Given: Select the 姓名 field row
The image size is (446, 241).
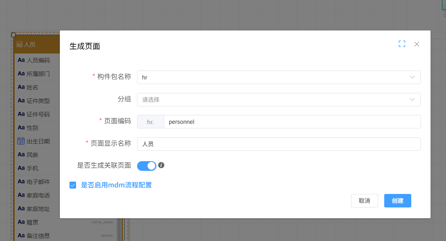Looking at the screenshot, I should pyautogui.click(x=37, y=87).
